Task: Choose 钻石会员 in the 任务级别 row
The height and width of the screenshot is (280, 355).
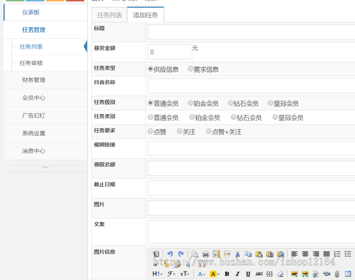Action: tap(231, 103)
